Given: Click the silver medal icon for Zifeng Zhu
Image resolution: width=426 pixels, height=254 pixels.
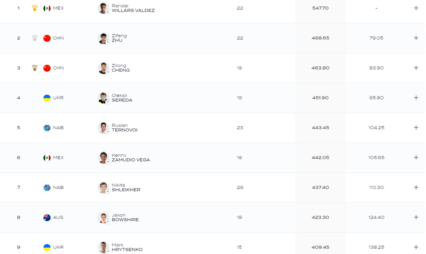Looking at the screenshot, I should tap(35, 38).
